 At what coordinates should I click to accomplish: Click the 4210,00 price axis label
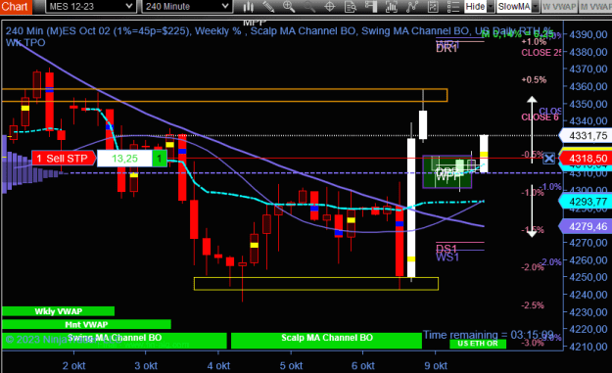(x=588, y=347)
